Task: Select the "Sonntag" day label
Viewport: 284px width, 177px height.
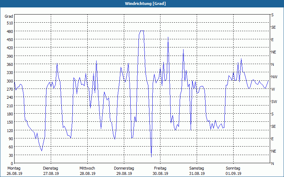Action: tap(233, 169)
